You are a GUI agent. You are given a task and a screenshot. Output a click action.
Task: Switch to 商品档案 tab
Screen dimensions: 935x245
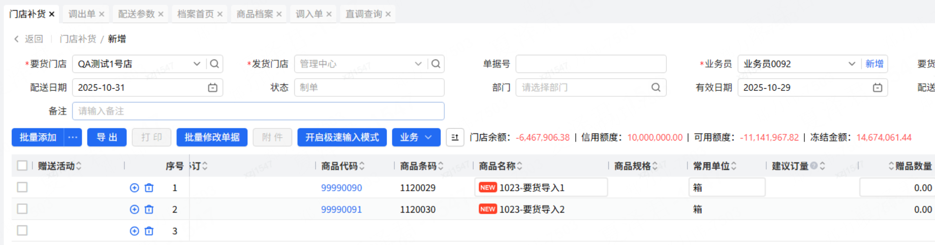click(x=255, y=14)
